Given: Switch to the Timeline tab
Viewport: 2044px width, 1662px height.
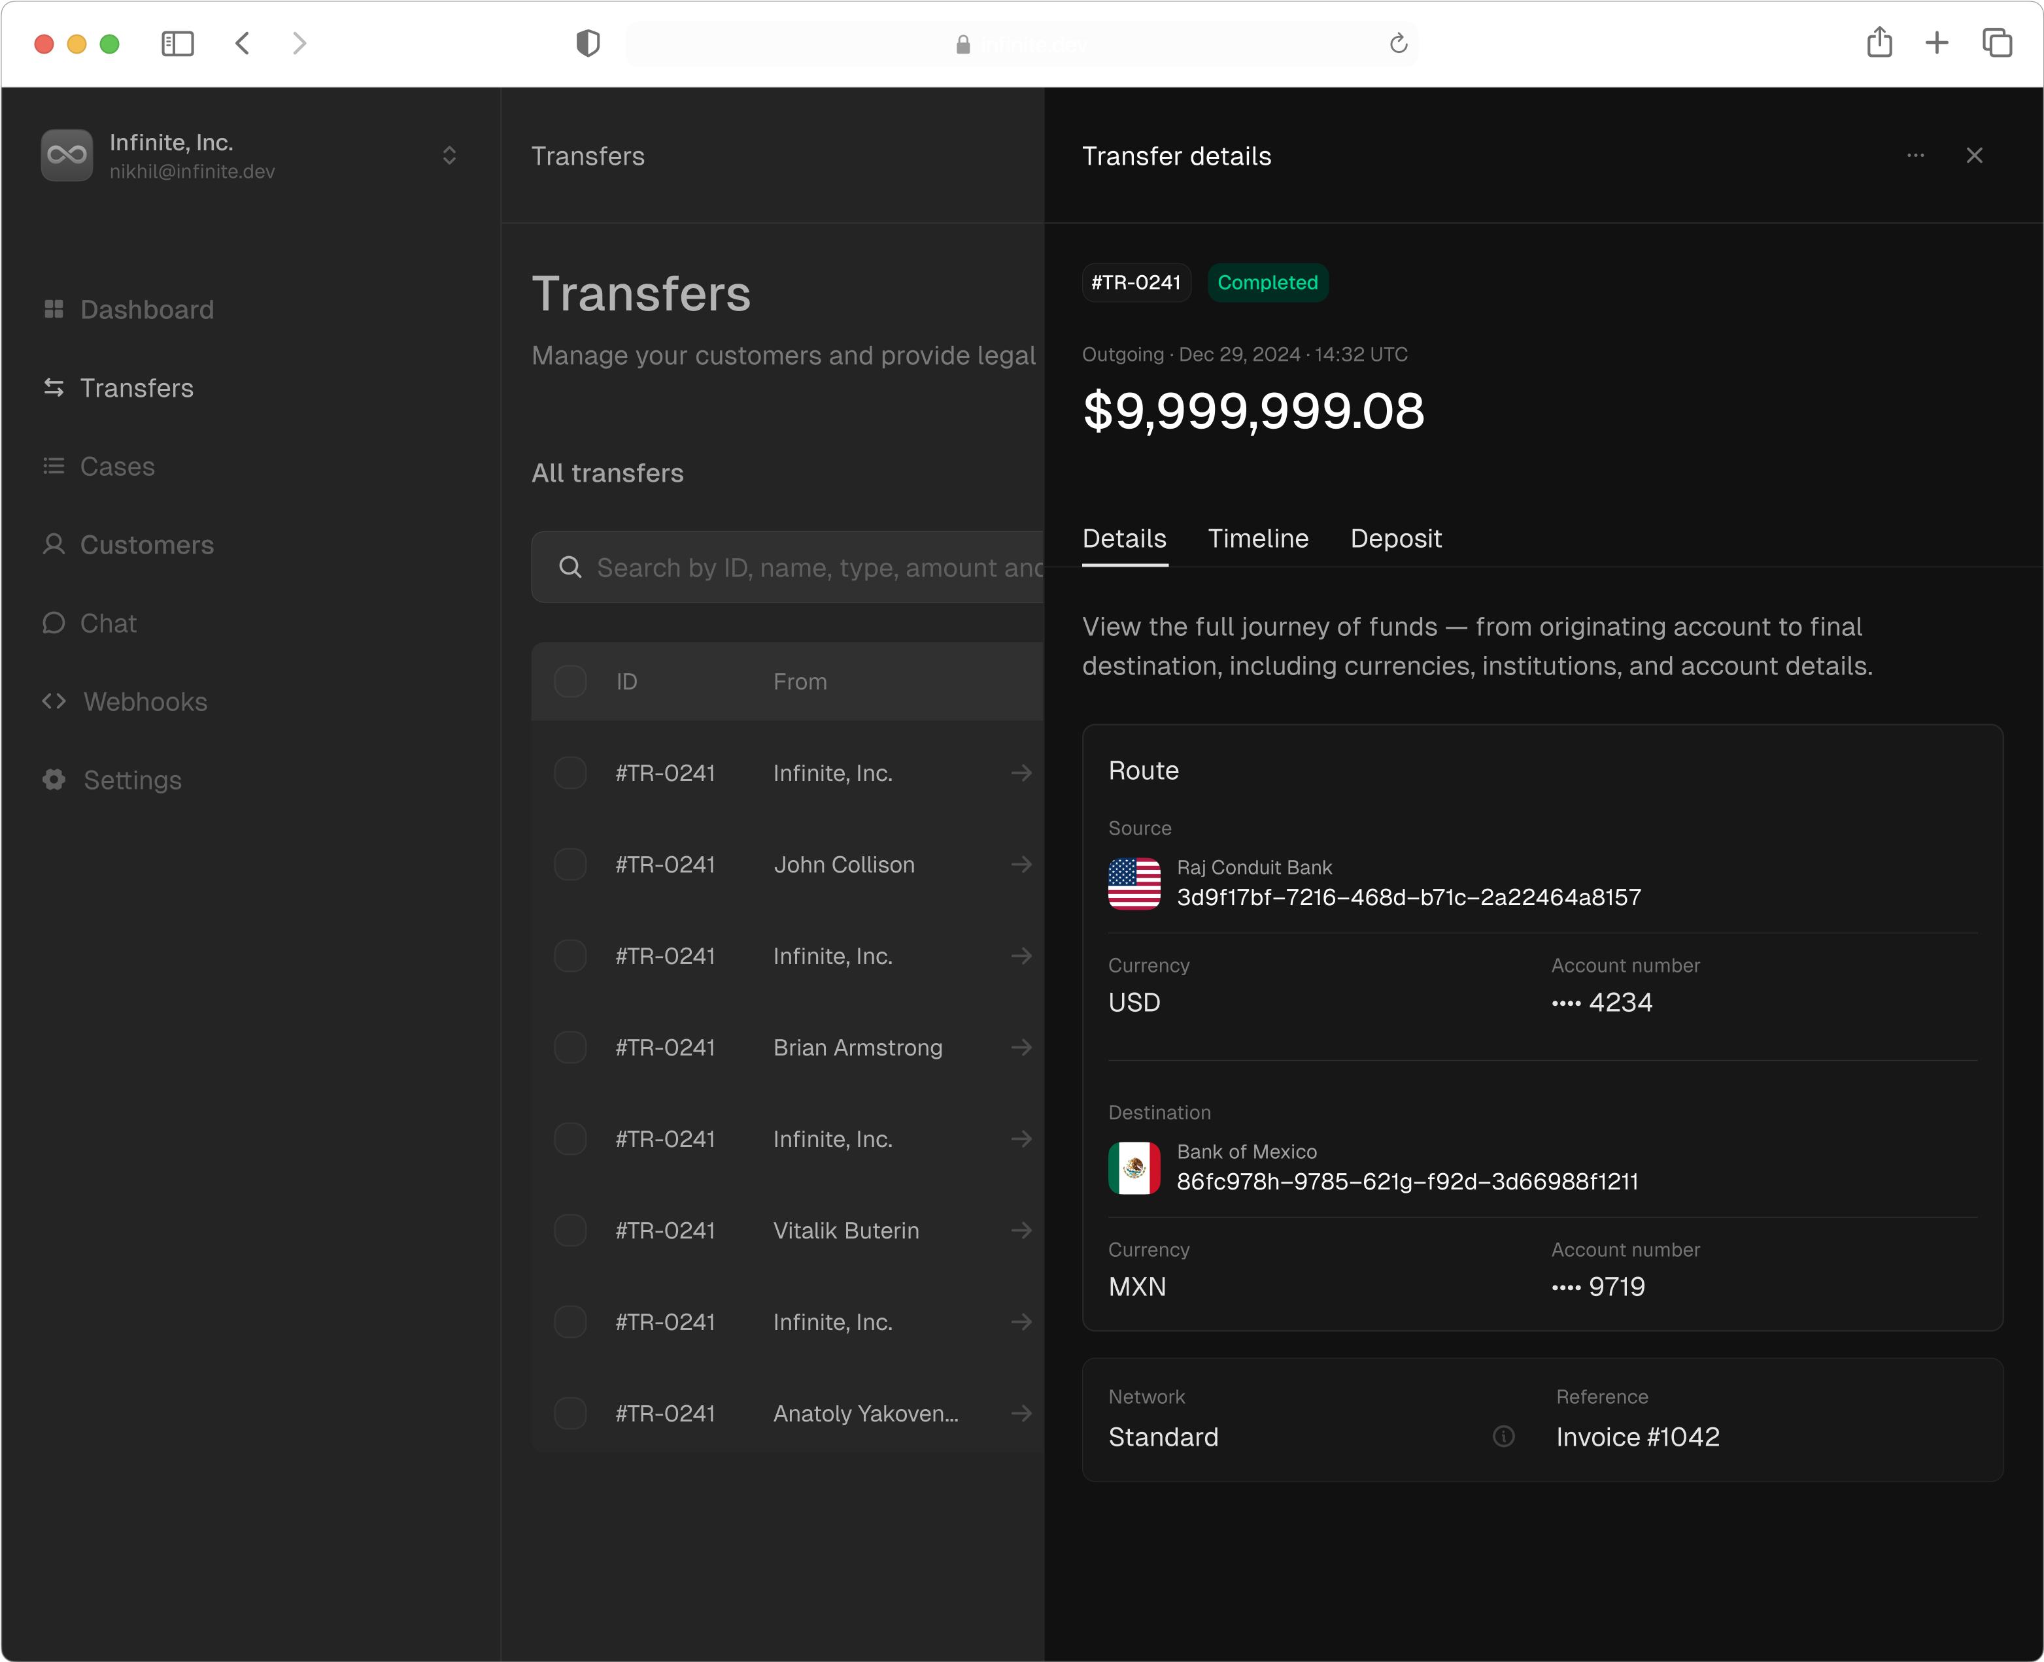Looking at the screenshot, I should pos(1257,539).
